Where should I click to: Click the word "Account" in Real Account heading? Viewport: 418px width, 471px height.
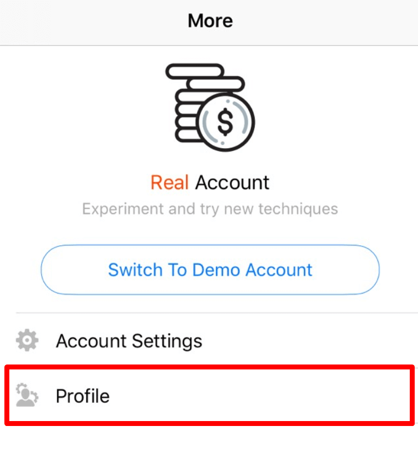click(232, 182)
